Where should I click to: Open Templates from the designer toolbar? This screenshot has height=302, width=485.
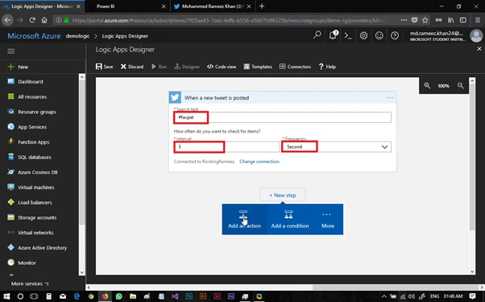point(258,67)
